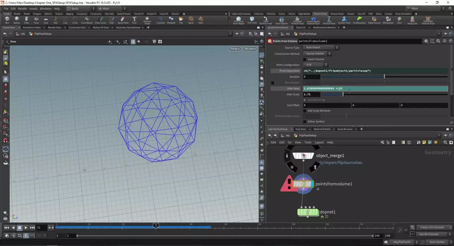Screen dimensions: 454x246
Task: Select the Sphere shelf tool
Action: (x=17, y=20)
